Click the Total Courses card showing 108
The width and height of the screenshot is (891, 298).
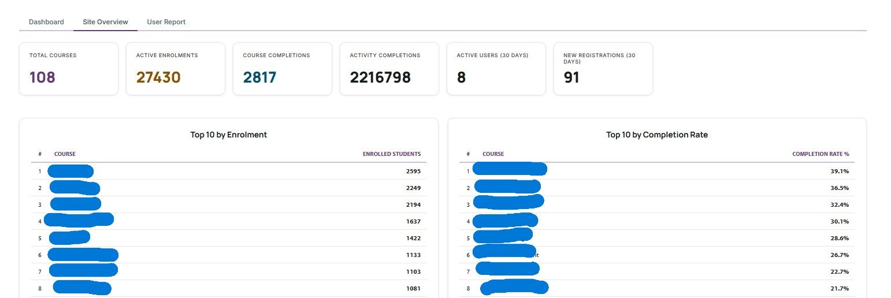pyautogui.click(x=69, y=69)
